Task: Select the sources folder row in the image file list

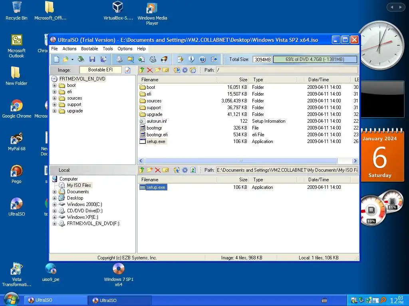Action: pyautogui.click(x=248, y=101)
